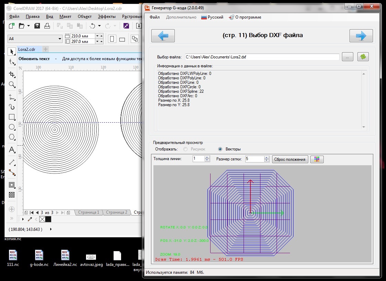Image resolution: width=386 pixels, height=281 pixels.
Task: Expand the Undo history dropdown arrow
Action: click(x=99, y=26)
